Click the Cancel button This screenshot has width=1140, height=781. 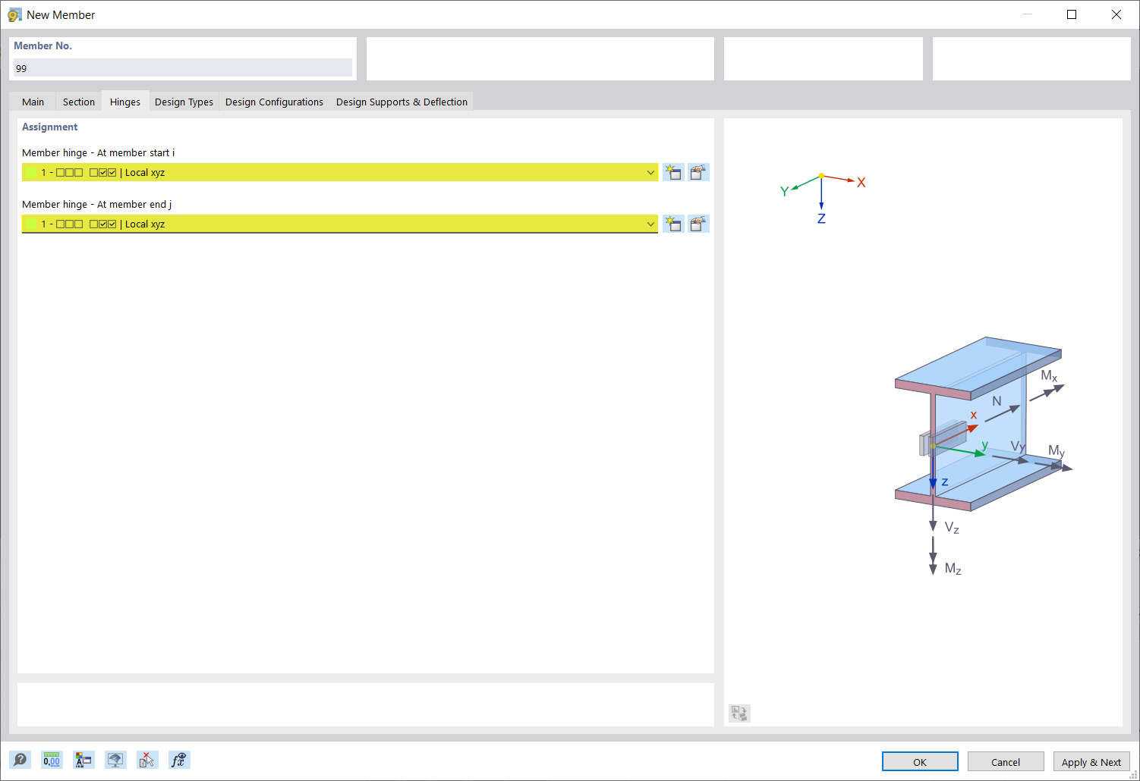[1006, 761]
